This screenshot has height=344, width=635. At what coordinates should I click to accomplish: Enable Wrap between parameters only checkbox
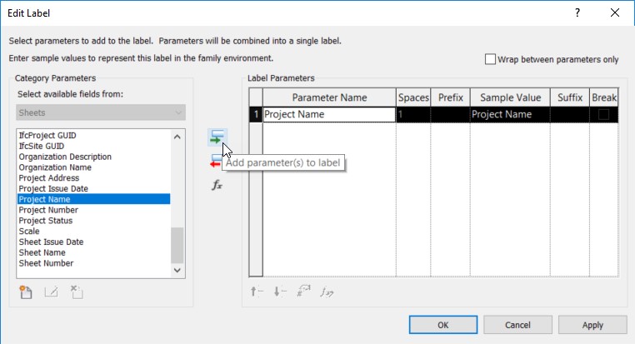490,59
